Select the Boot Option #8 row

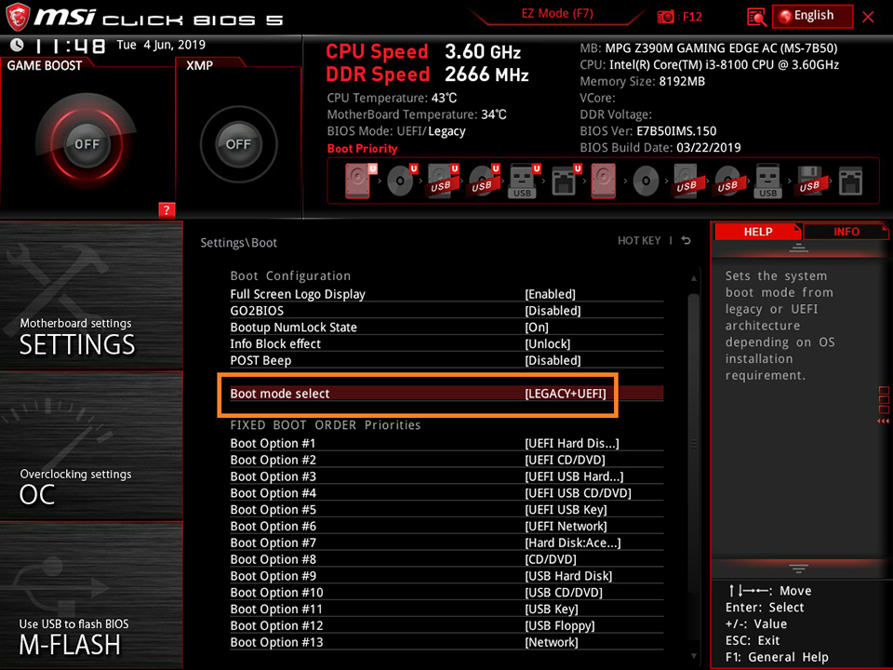[x=446, y=559]
